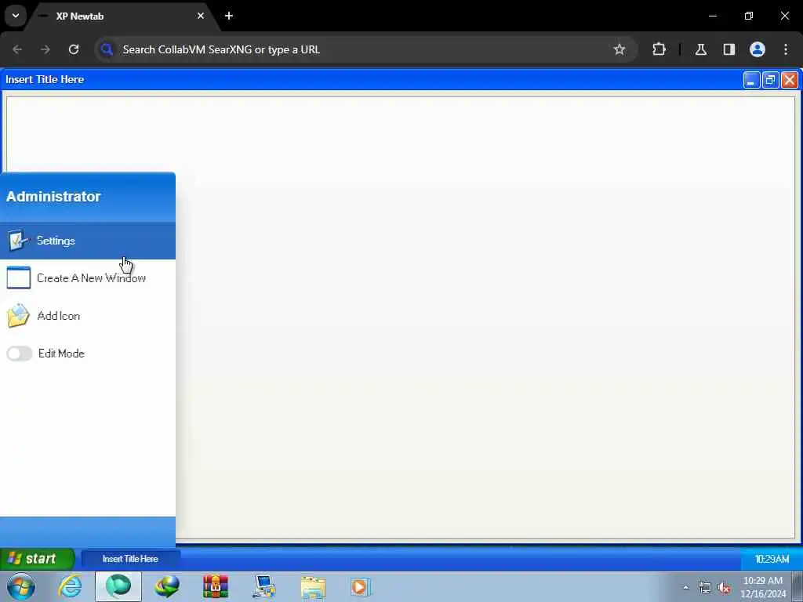Minimize the Insert Title Here window
The width and height of the screenshot is (803, 602).
tap(751, 80)
